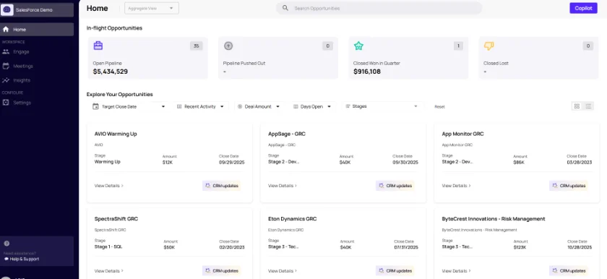Viewport: 607px width, 279px height.
Task: View Details for Eton Dynamics GRC
Action: click(283, 271)
